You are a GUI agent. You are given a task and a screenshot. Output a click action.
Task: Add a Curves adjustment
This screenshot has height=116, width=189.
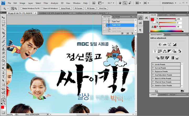coord(170,44)
